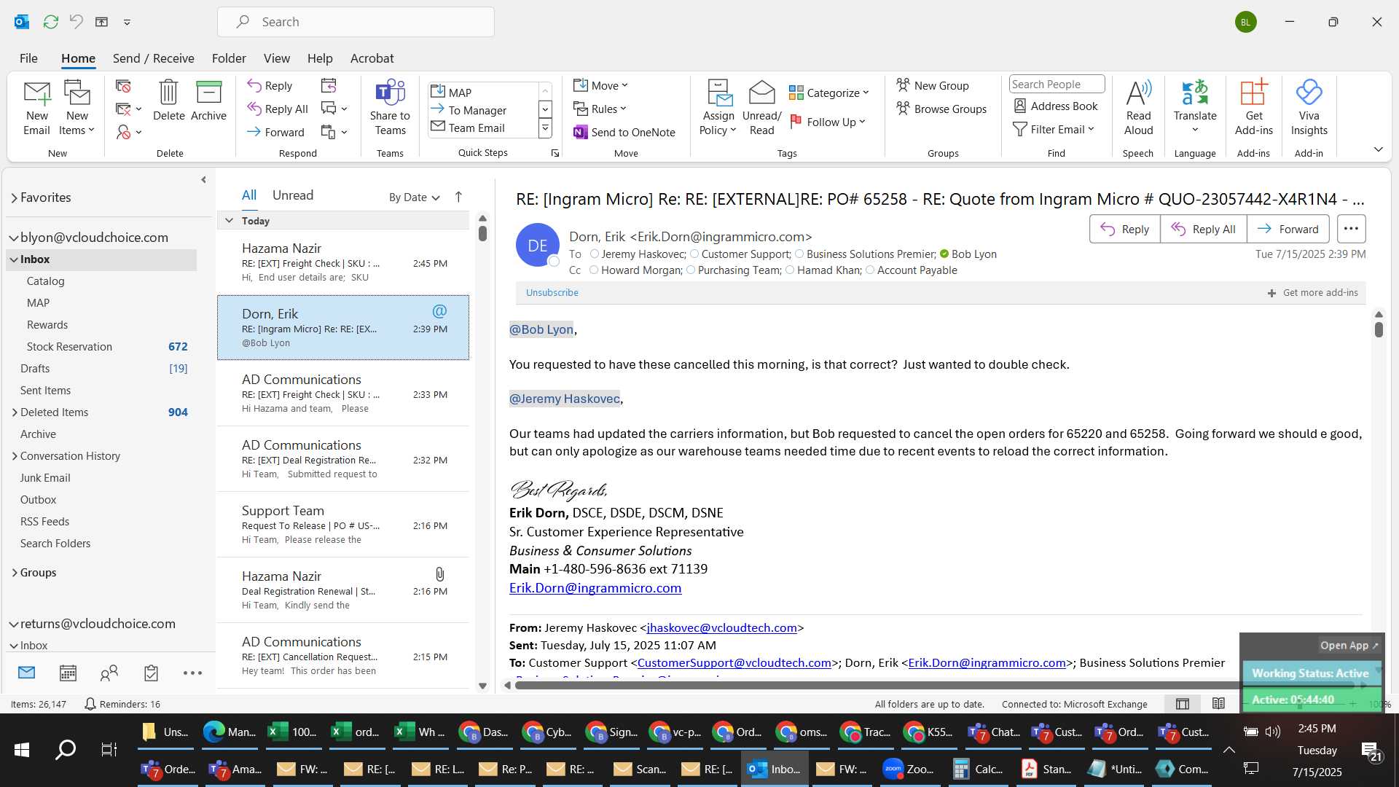The image size is (1399, 787).
Task: Open the Address Book
Action: [x=1056, y=106]
